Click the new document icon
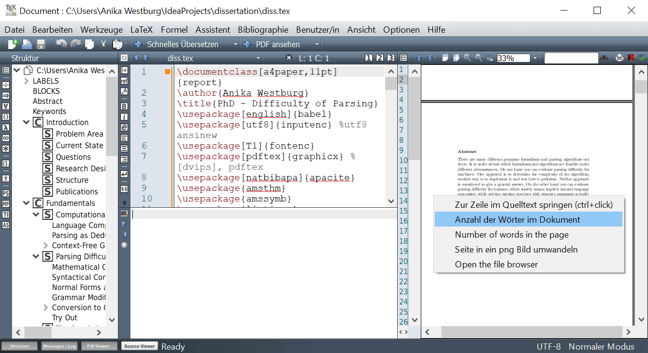This screenshot has width=648, height=353. coord(13,44)
